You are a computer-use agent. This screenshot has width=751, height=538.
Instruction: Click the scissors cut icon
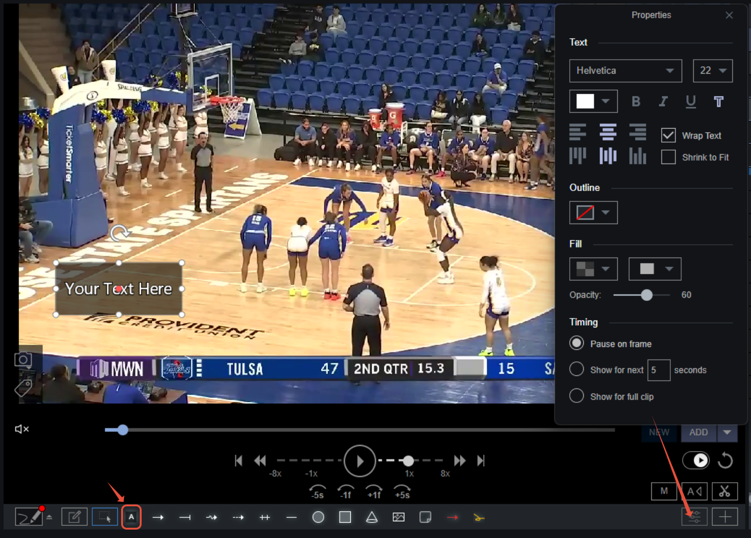pos(724,491)
